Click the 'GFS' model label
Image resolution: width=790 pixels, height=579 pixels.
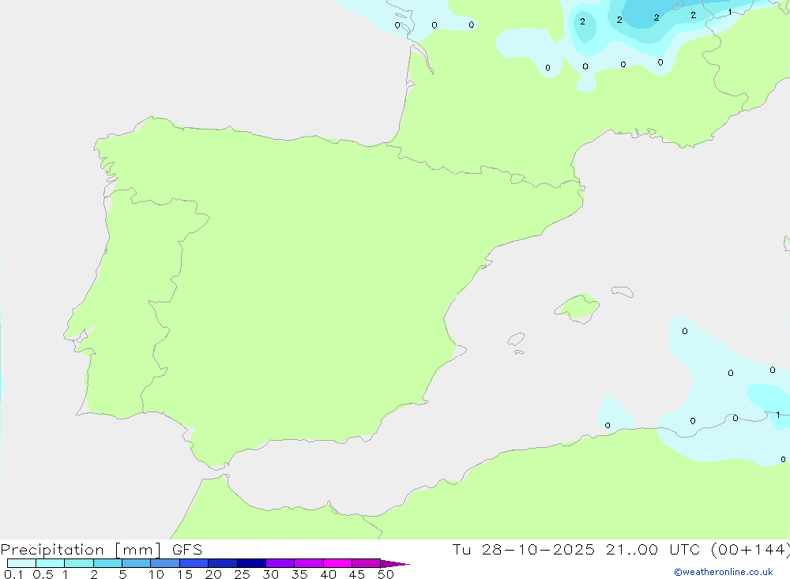click(x=187, y=550)
